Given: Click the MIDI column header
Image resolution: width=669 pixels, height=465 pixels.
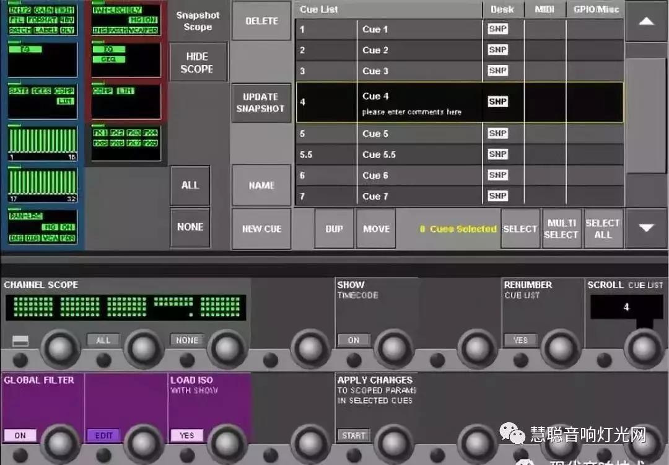Looking at the screenshot, I should point(545,9).
